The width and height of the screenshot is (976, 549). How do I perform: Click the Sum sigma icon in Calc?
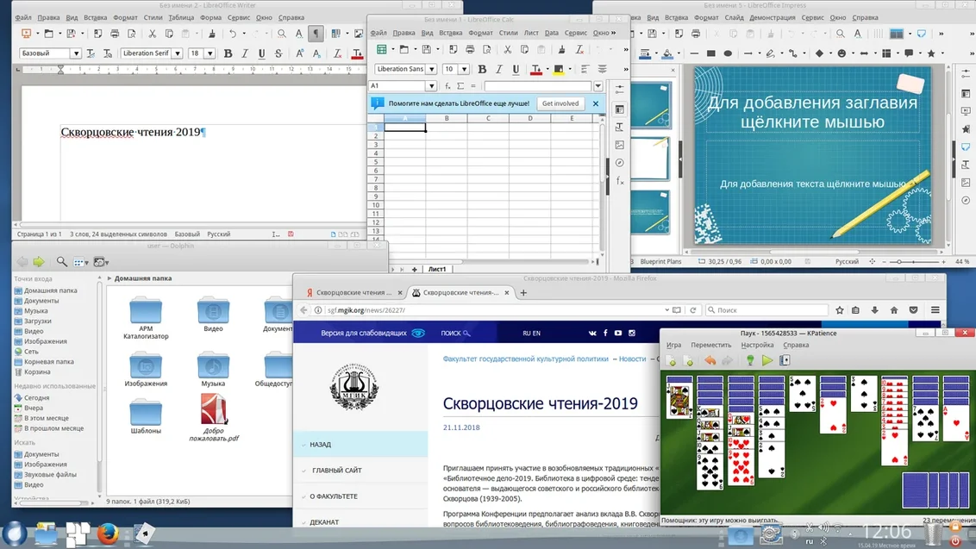460,86
